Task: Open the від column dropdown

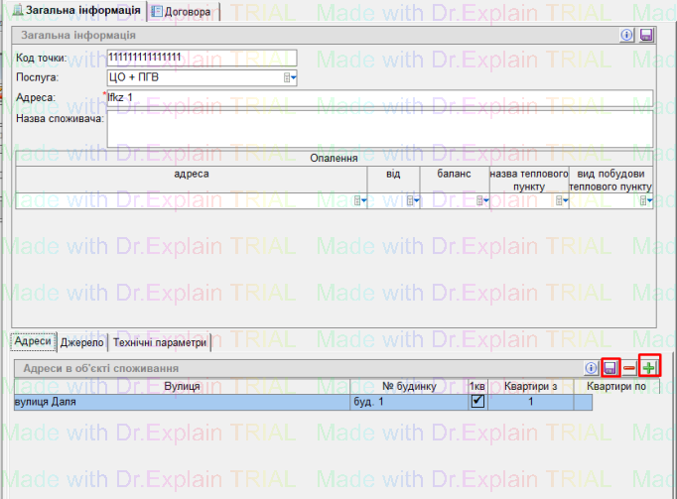Action: point(417,200)
